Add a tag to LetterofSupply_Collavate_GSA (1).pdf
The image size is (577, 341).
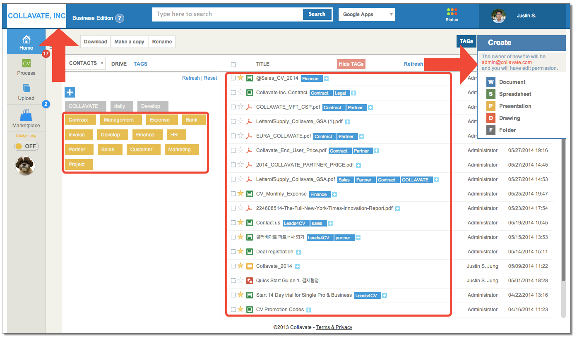(x=347, y=122)
